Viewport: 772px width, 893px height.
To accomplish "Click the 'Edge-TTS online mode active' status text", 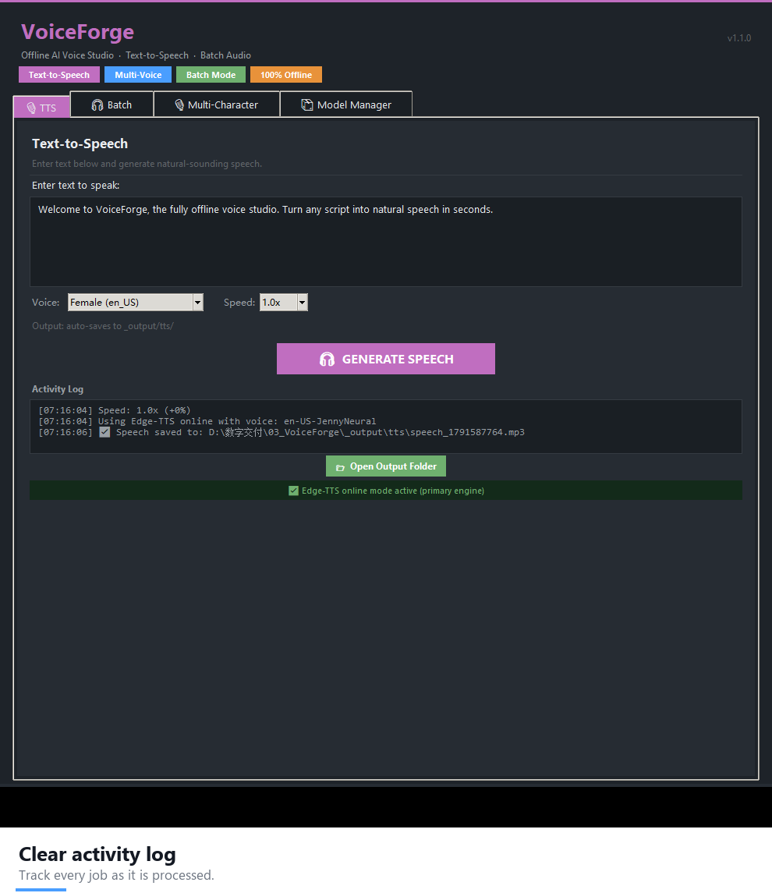I will coord(393,491).
